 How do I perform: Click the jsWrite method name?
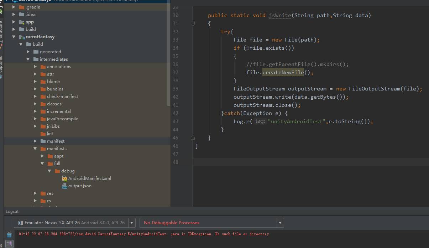pyautogui.click(x=280, y=15)
